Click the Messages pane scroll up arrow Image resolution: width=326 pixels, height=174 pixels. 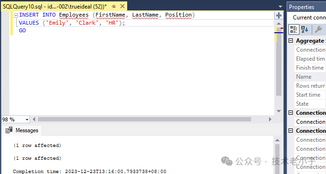pos(277,140)
